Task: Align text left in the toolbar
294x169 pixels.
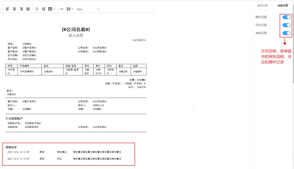Action: click(x=7, y=9)
